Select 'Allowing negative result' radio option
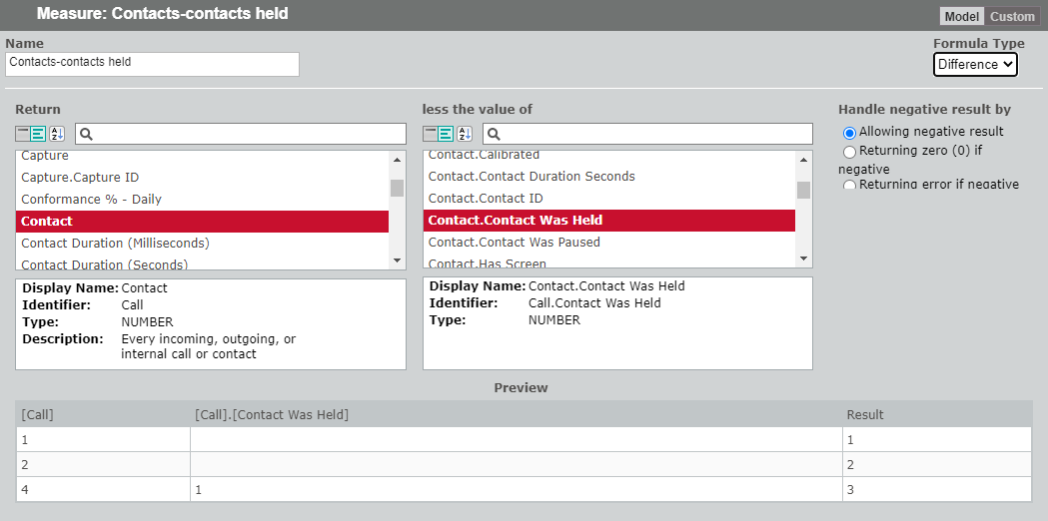 click(x=850, y=132)
